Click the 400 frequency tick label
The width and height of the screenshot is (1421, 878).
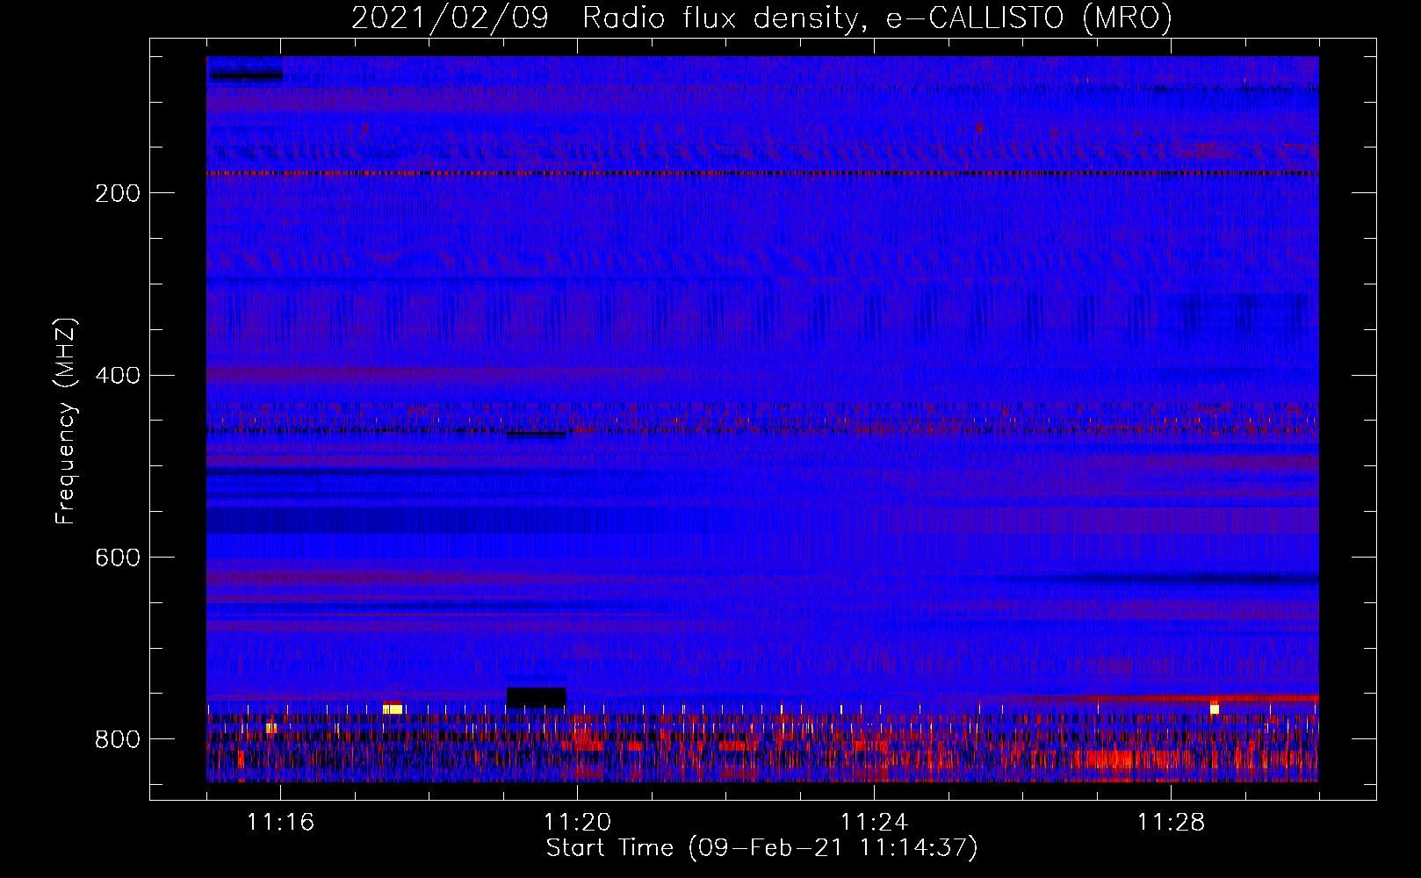pos(118,376)
